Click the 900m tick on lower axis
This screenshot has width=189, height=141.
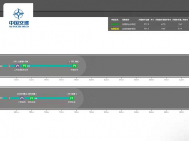[x=181, y=112]
